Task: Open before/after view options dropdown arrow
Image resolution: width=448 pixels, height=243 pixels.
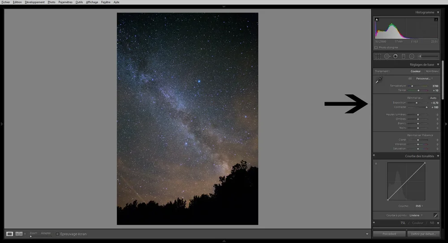Action: pos(25,234)
